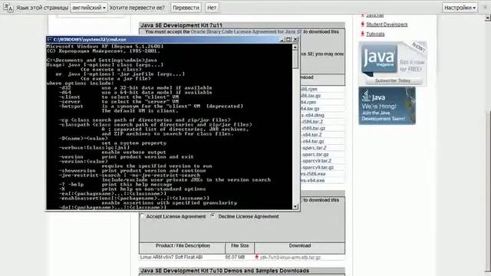This screenshot has height=276, width=491.
Task: Click the Java We're Hiring banner
Action: (x=387, y=106)
